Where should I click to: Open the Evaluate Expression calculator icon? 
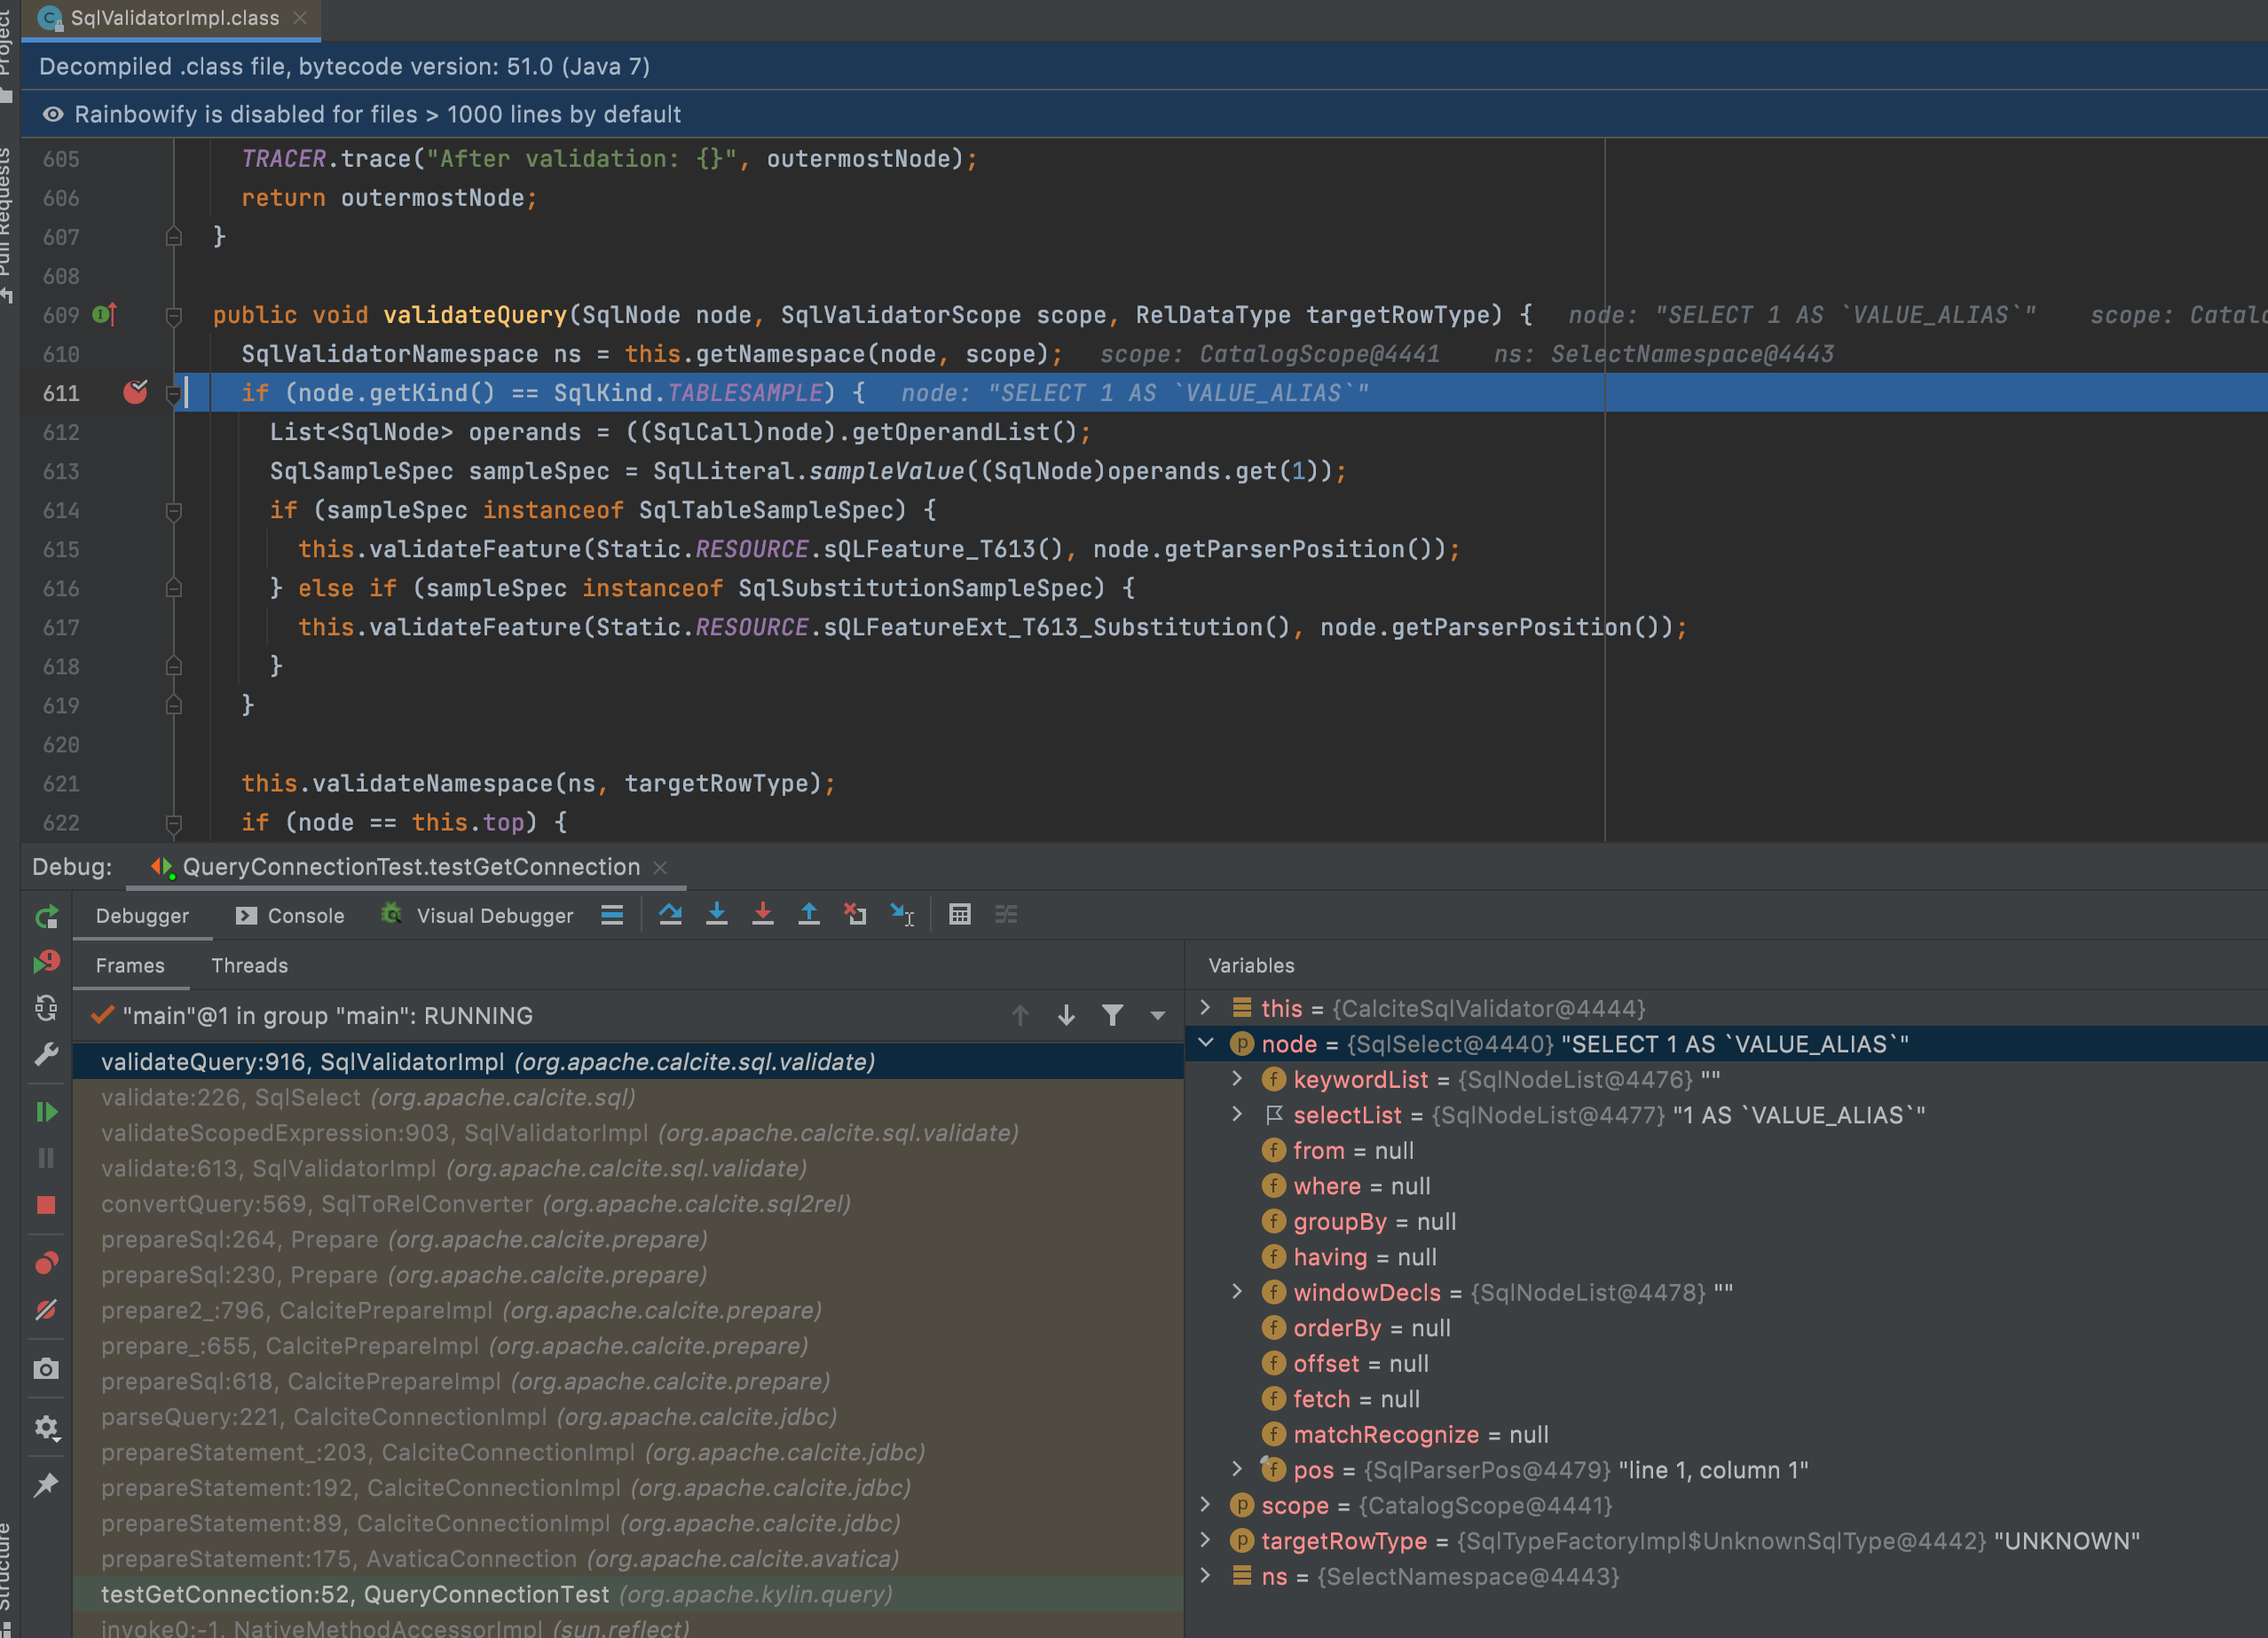tap(960, 914)
